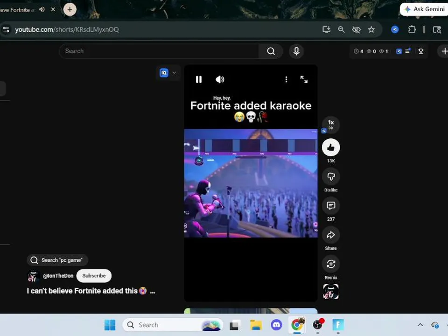Click the next Short preview below

click(251, 311)
